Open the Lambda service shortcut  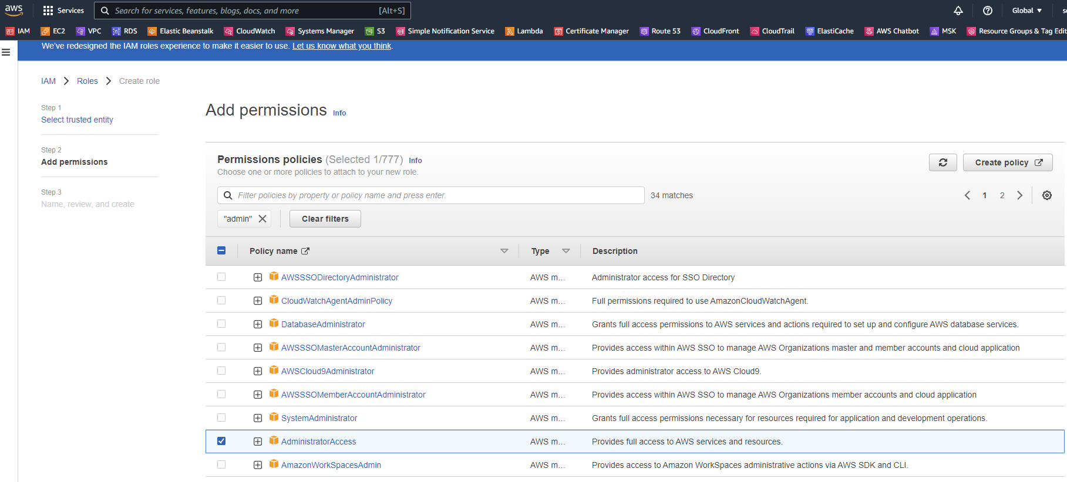point(524,31)
